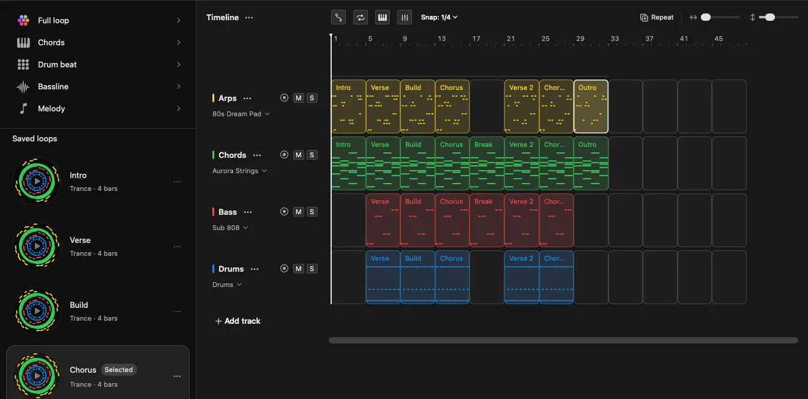Play the Verse saved loop preview
Screen dimensions: 808x399
pos(37,246)
